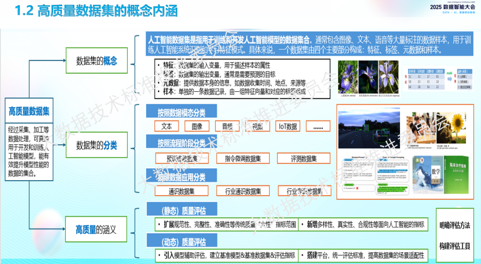Click the 通识数据集 box

(x=182, y=191)
